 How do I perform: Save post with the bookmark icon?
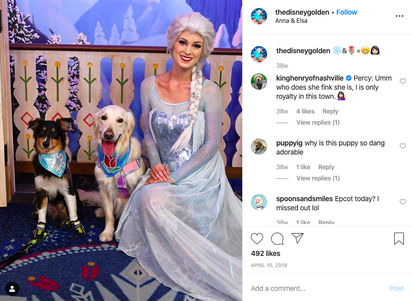(x=399, y=239)
